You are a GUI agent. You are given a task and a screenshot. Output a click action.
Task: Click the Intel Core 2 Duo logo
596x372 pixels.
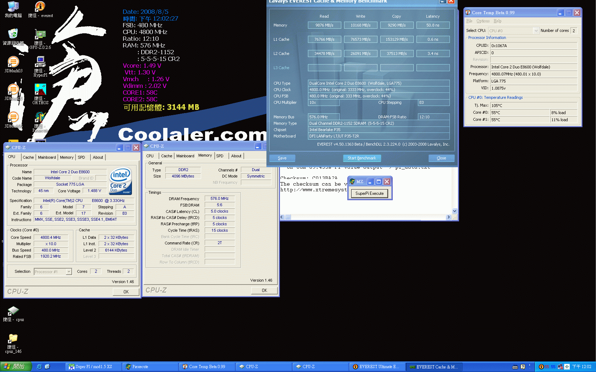click(121, 181)
